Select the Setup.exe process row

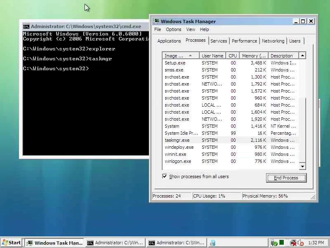coord(231,63)
